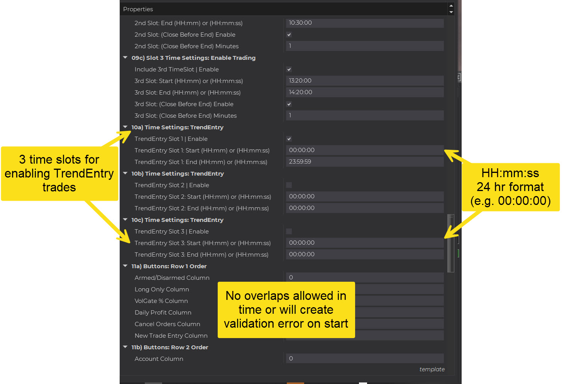562x384 pixels.
Task: Toggle 3rd Slot Close Before End Enable
Action: pyautogui.click(x=289, y=104)
